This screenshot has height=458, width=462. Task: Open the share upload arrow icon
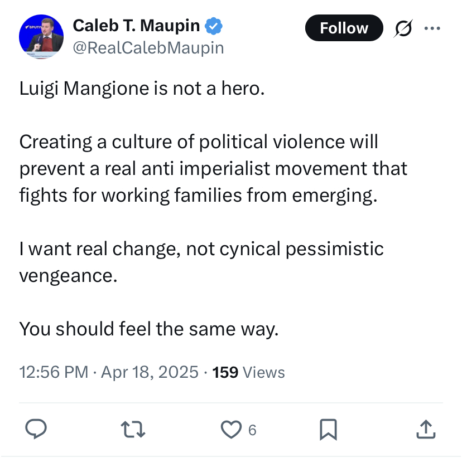pyautogui.click(x=426, y=430)
